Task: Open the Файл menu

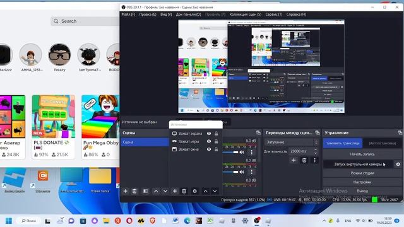Action: point(128,15)
